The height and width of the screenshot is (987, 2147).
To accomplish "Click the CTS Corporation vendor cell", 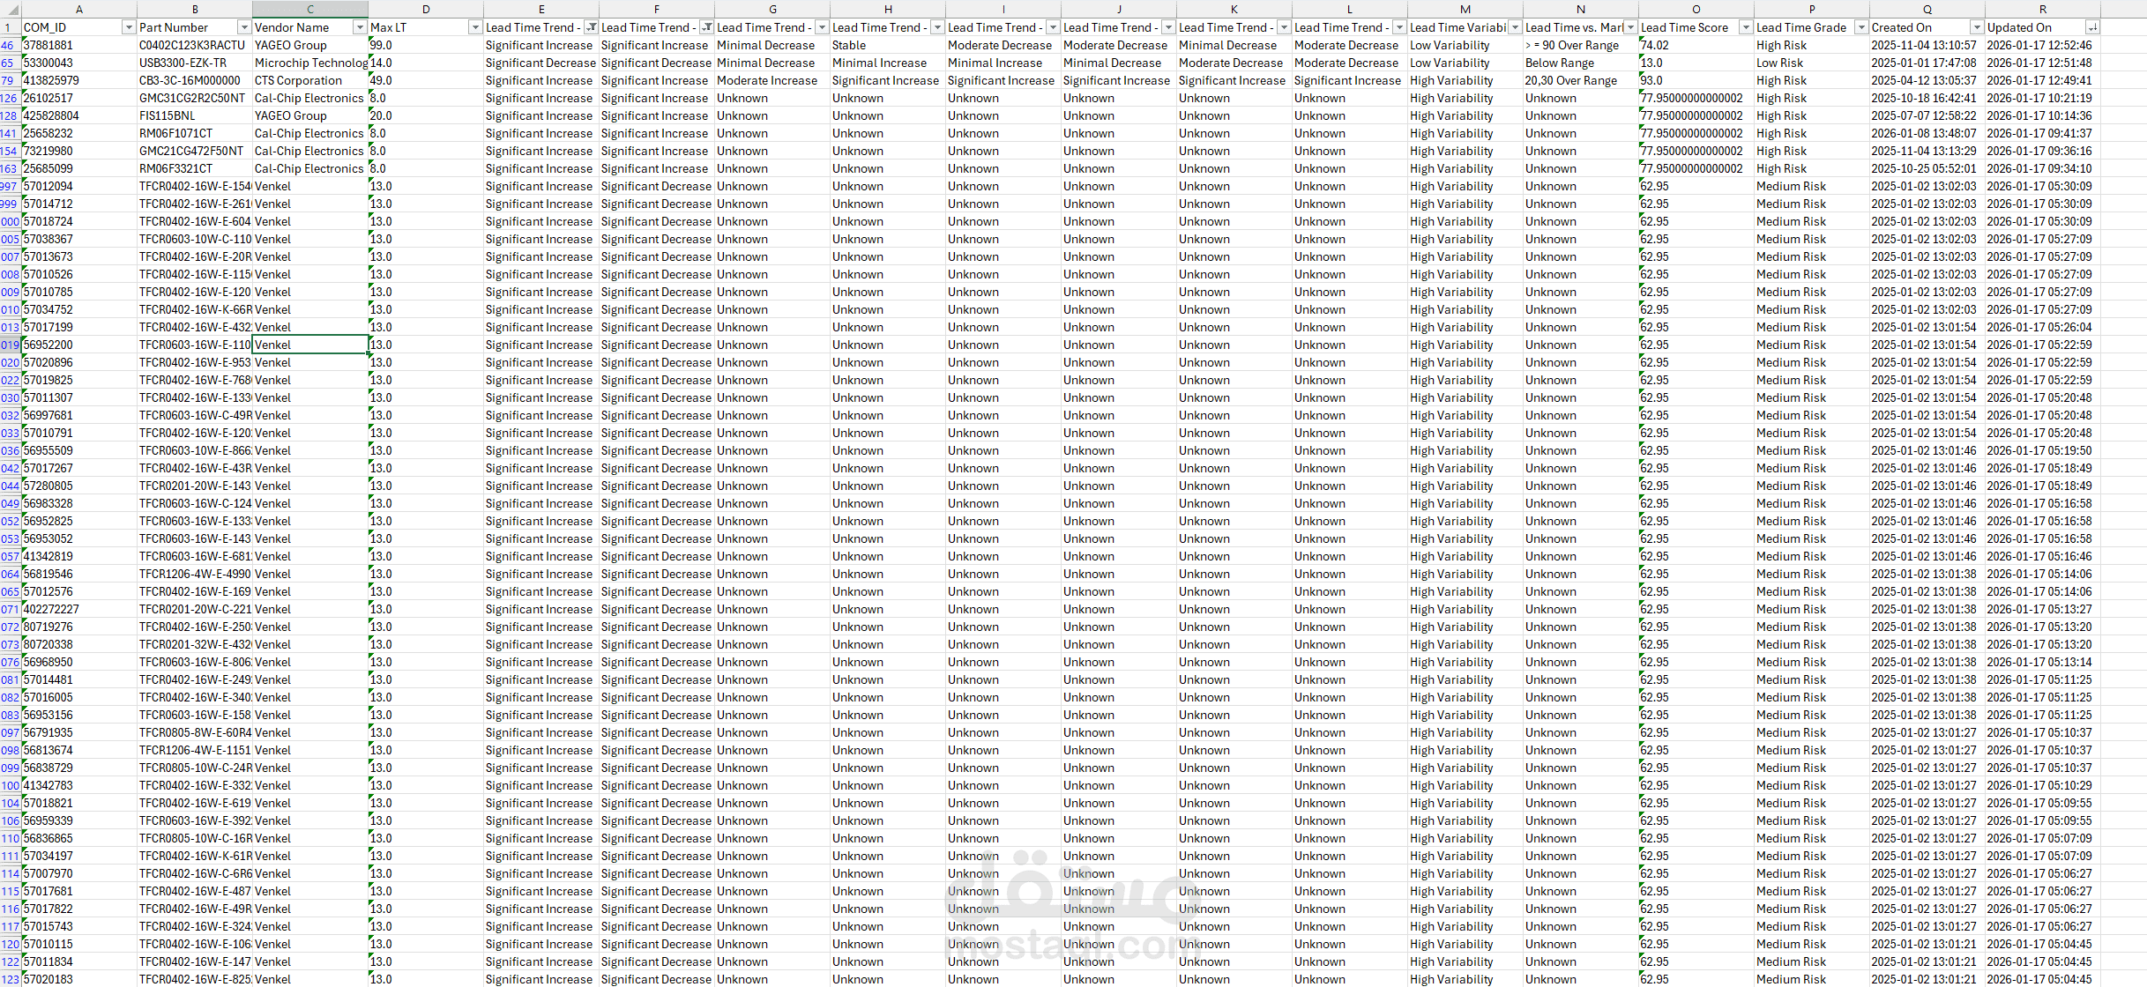I will [x=298, y=80].
